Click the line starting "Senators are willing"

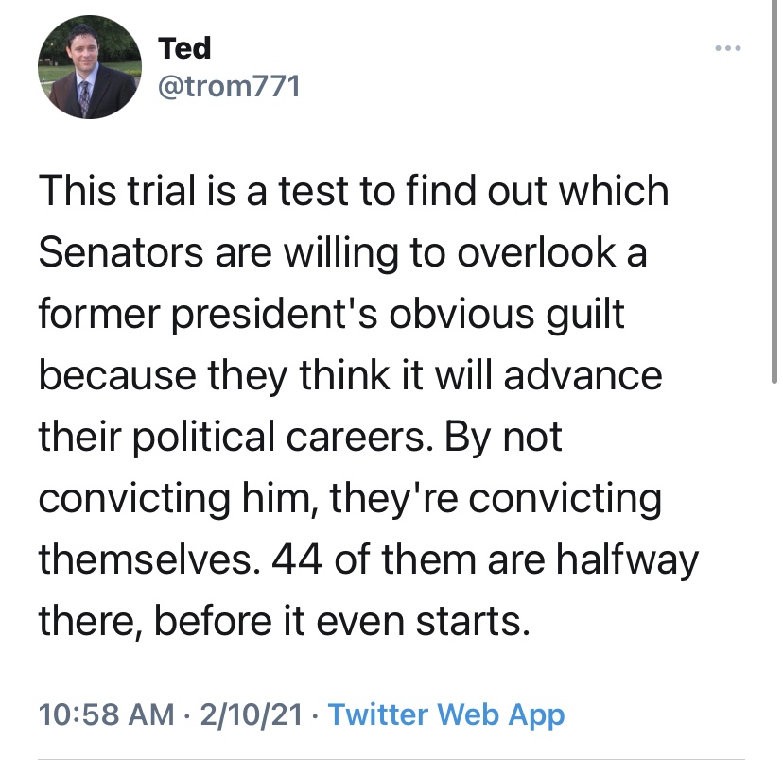(342, 254)
